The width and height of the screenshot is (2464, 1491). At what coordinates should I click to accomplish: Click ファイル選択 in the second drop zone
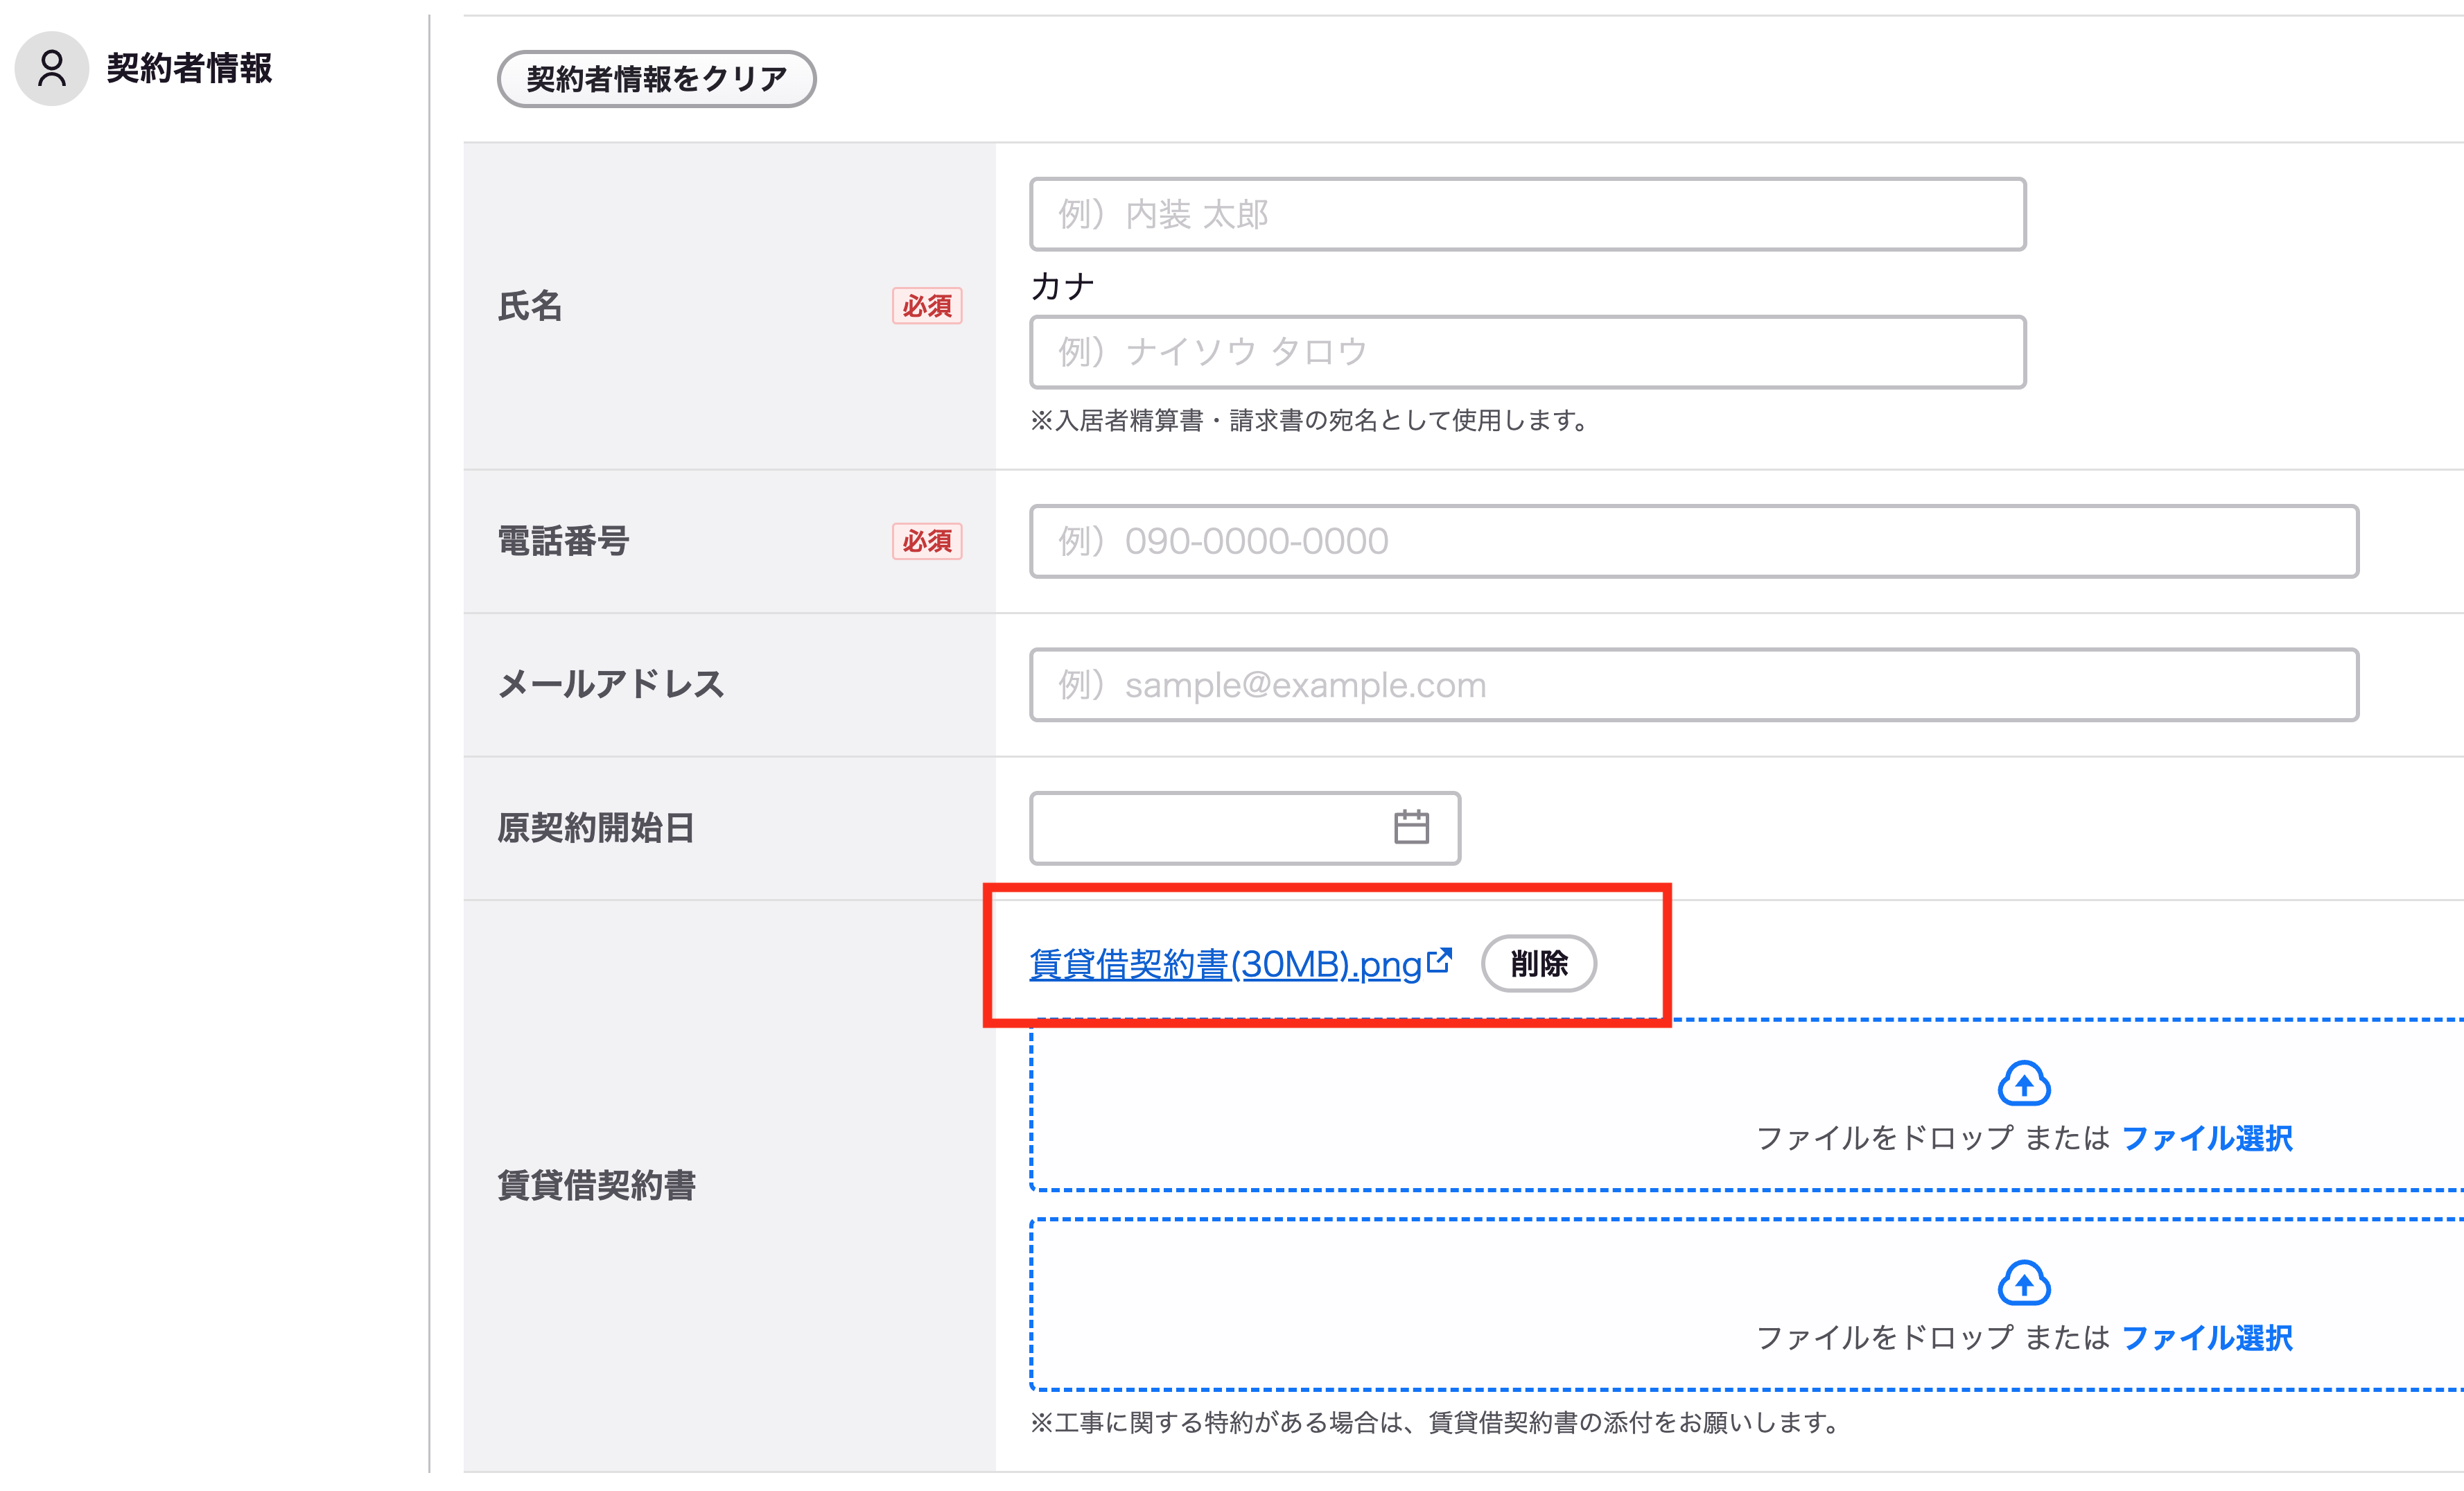(2207, 1338)
